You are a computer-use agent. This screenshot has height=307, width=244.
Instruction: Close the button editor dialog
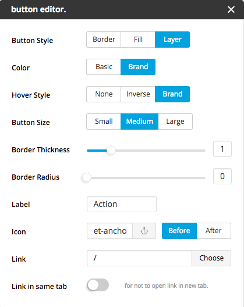(x=231, y=9)
